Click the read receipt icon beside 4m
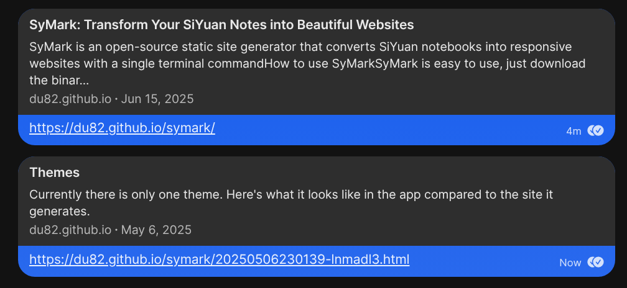The width and height of the screenshot is (627, 288). point(595,130)
